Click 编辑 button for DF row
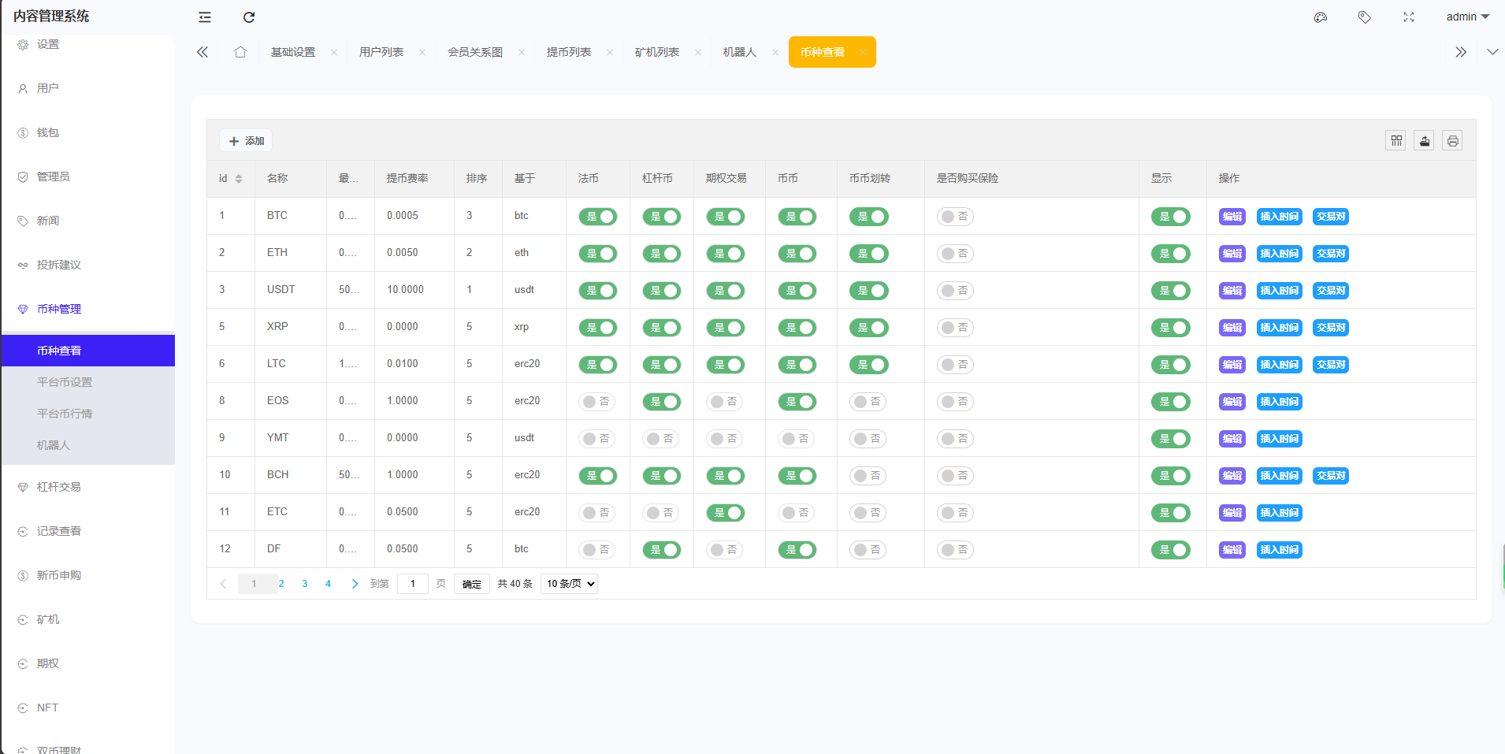This screenshot has width=1505, height=754. pyautogui.click(x=1232, y=550)
